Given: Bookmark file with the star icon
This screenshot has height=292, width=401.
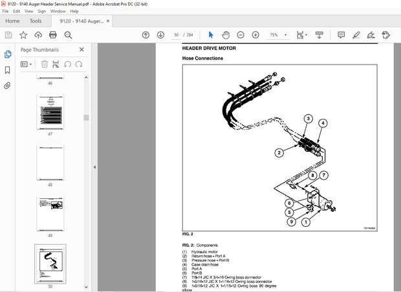Looking at the screenshot, I should coord(23,35).
